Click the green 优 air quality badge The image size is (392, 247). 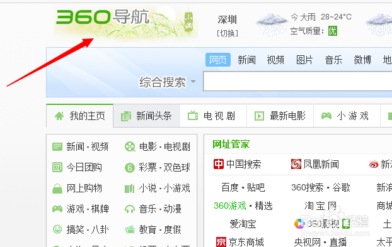click(x=333, y=31)
